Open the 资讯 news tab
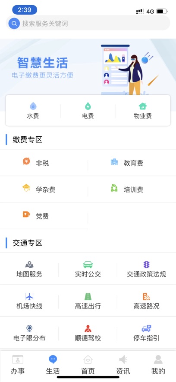 (123, 365)
